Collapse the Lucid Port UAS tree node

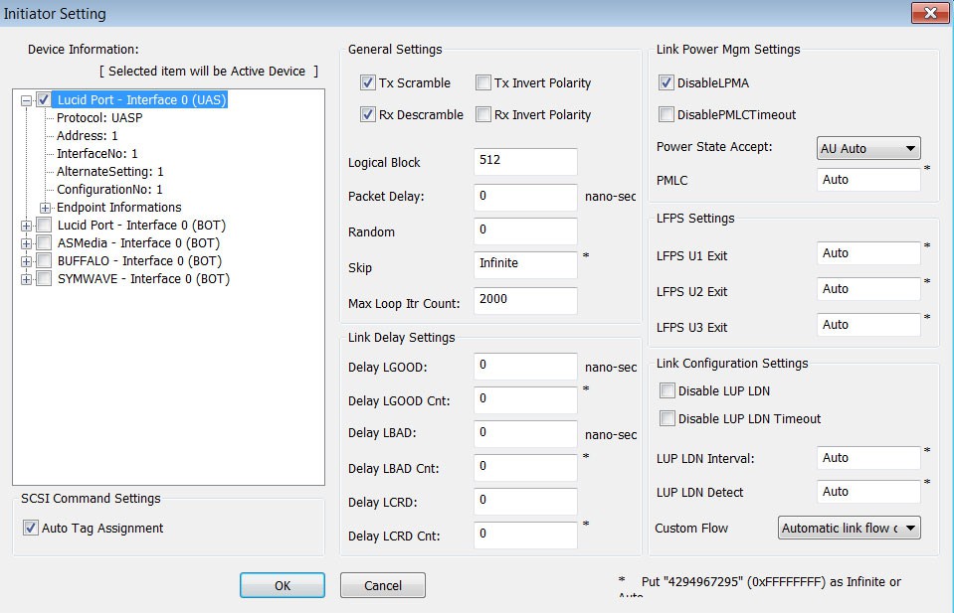[x=26, y=100]
